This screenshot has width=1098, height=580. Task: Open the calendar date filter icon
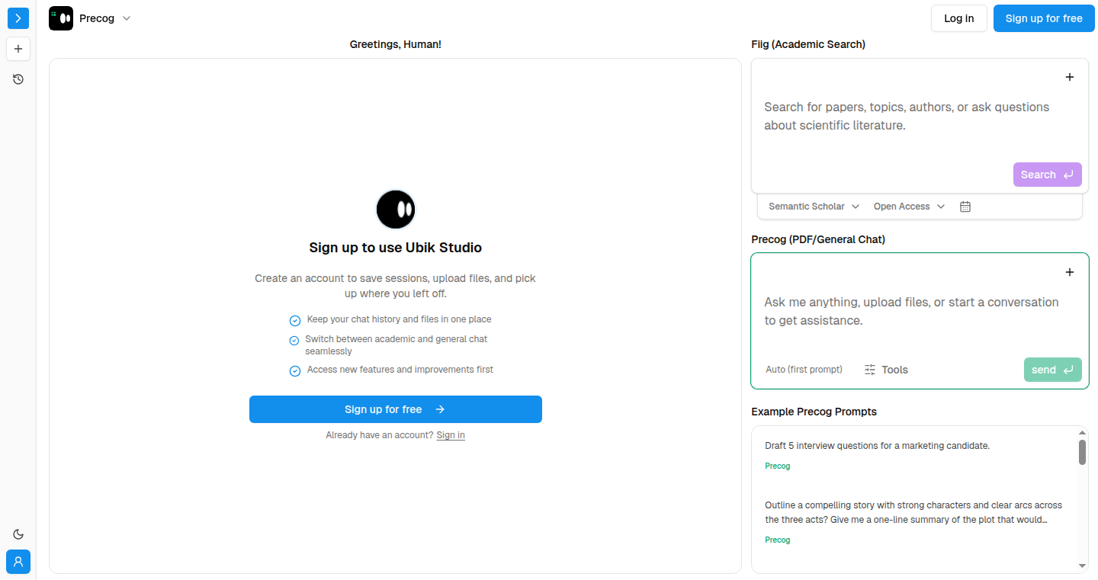tap(965, 207)
